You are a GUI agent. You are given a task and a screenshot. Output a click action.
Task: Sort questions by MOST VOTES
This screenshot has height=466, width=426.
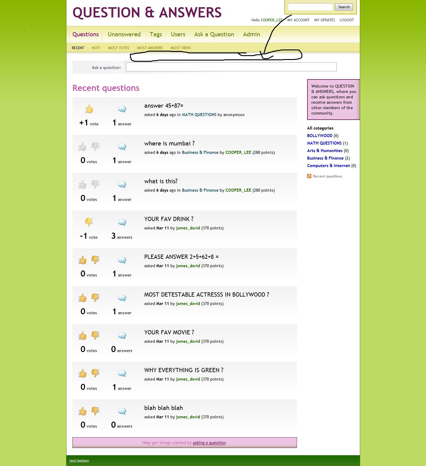[119, 48]
